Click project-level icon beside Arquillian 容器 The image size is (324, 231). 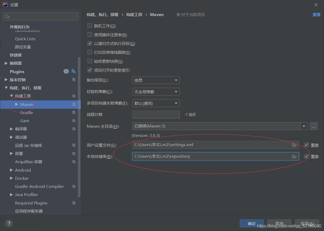pyautogui.click(x=74, y=162)
